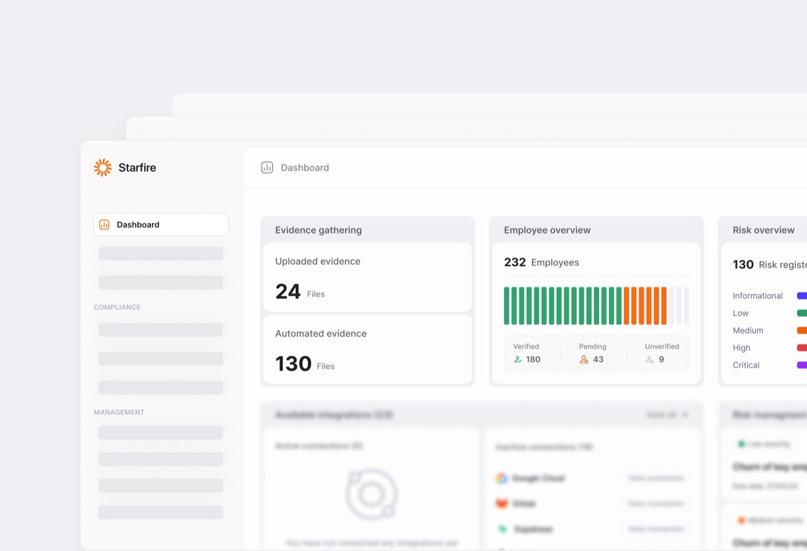Screen dimensions: 807x551
Task: Click the Starfire sunburst logo icon
Action: pyautogui.click(x=103, y=167)
